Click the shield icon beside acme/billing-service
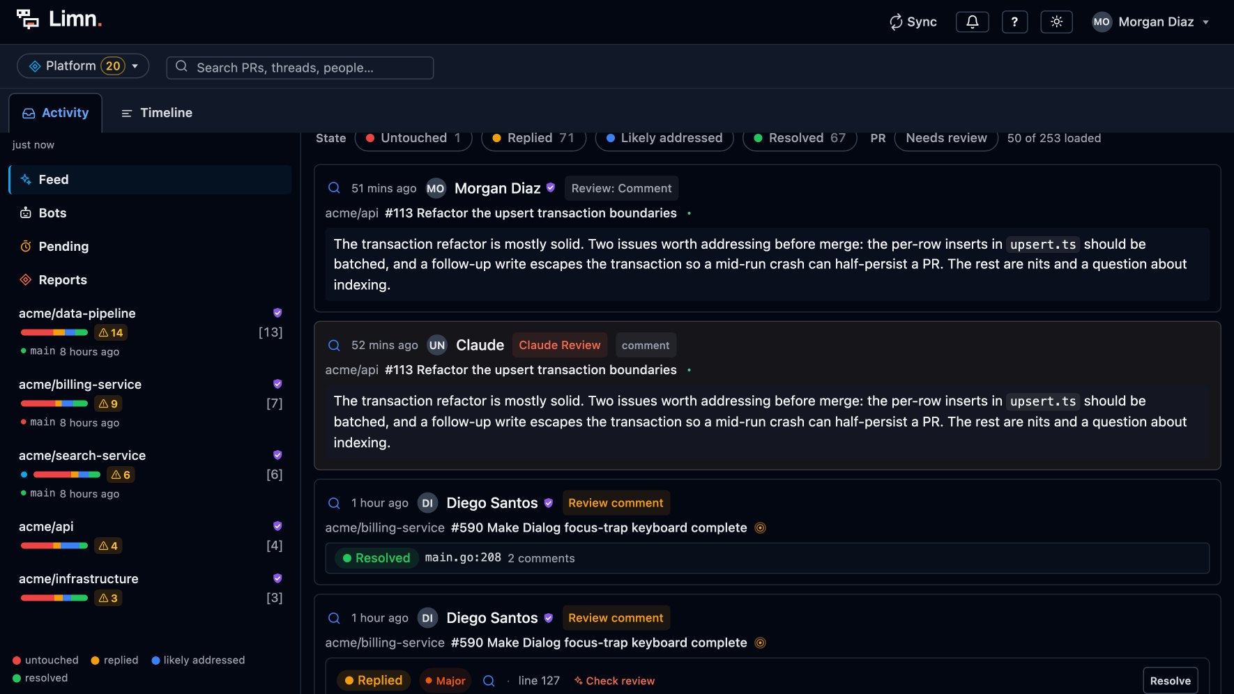The width and height of the screenshot is (1234, 694). click(277, 384)
